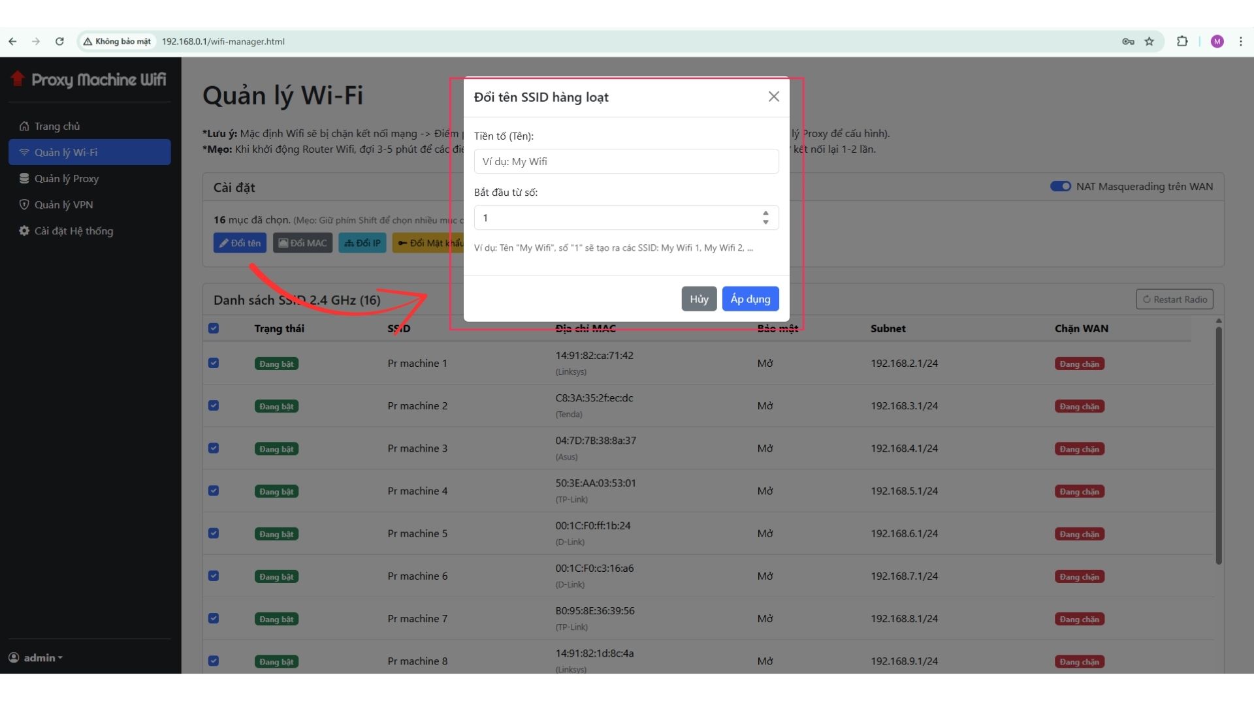
Task: Click the Đổi tên button
Action: 240,243
